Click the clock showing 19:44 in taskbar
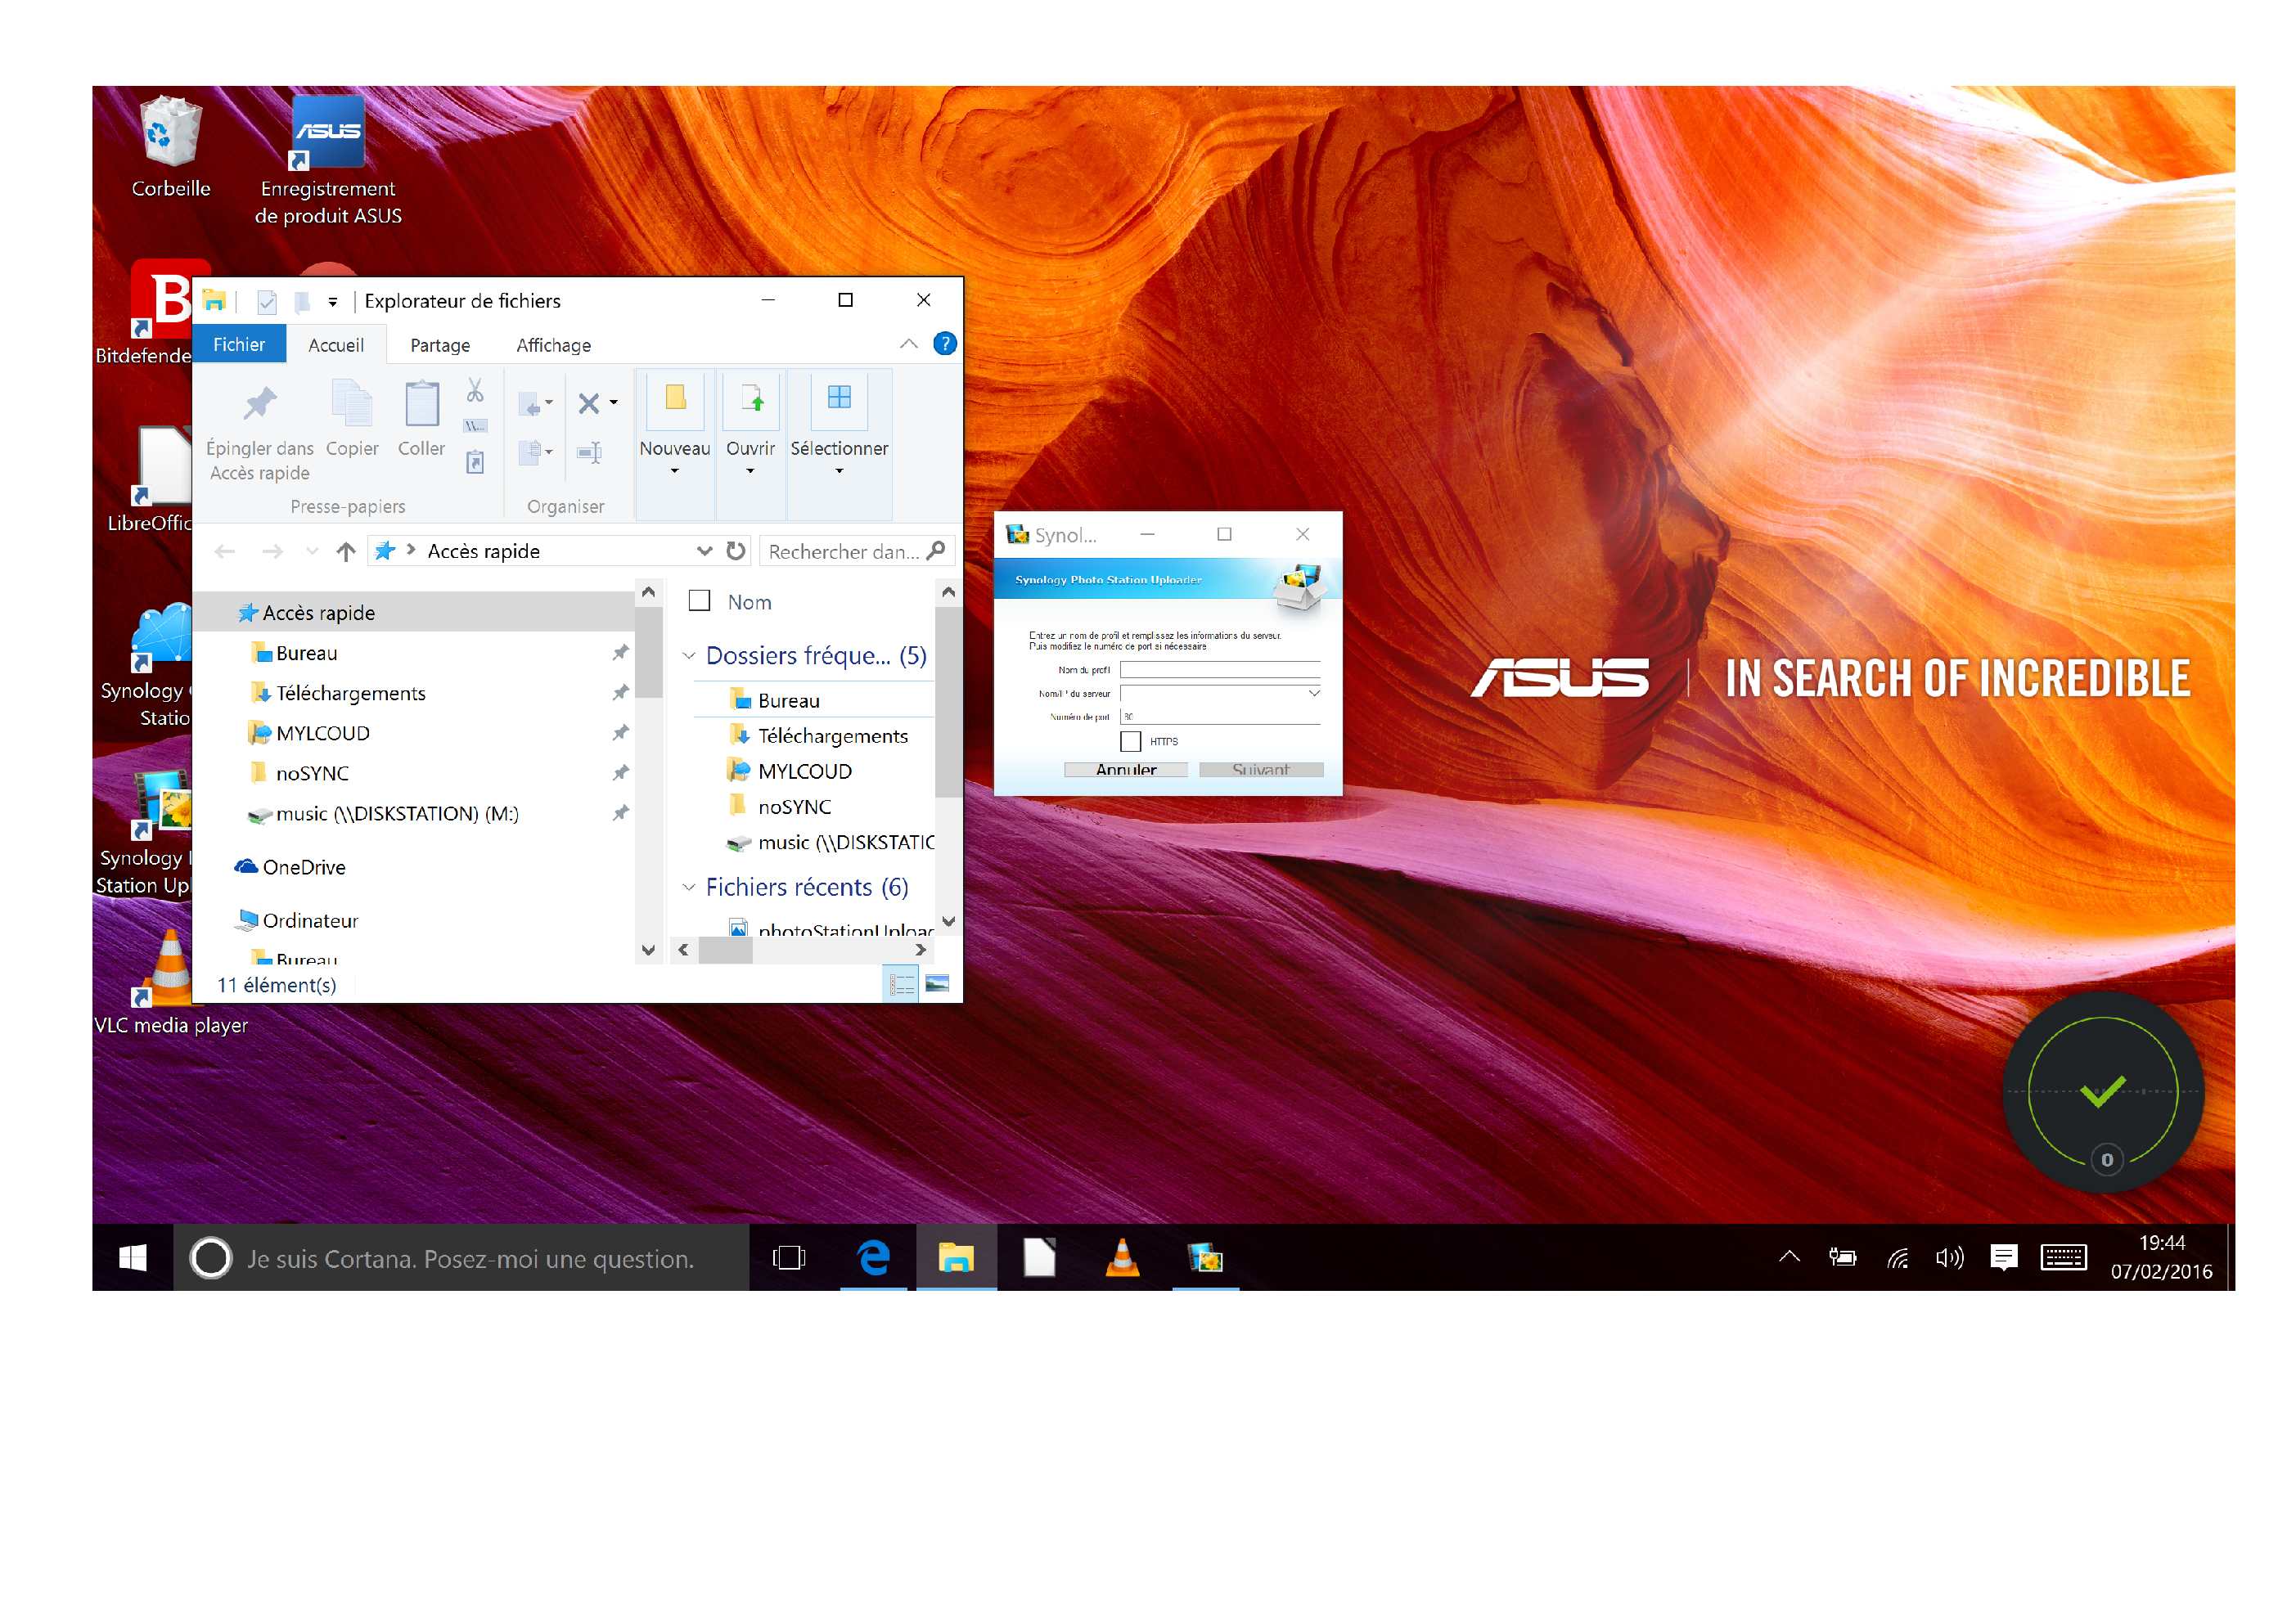This screenshot has height=1623, width=2296. click(2161, 1242)
